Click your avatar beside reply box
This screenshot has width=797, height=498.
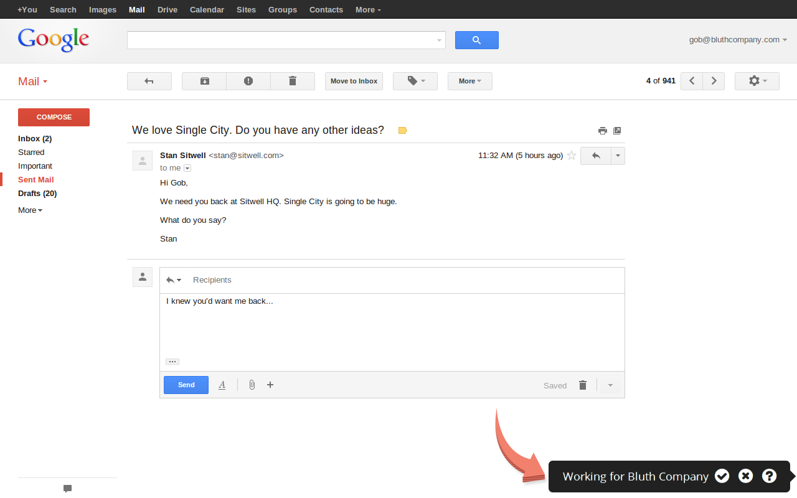143,277
